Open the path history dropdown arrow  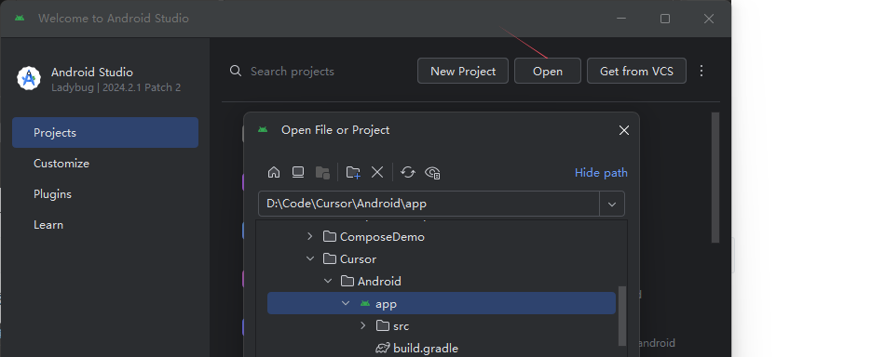pos(612,204)
